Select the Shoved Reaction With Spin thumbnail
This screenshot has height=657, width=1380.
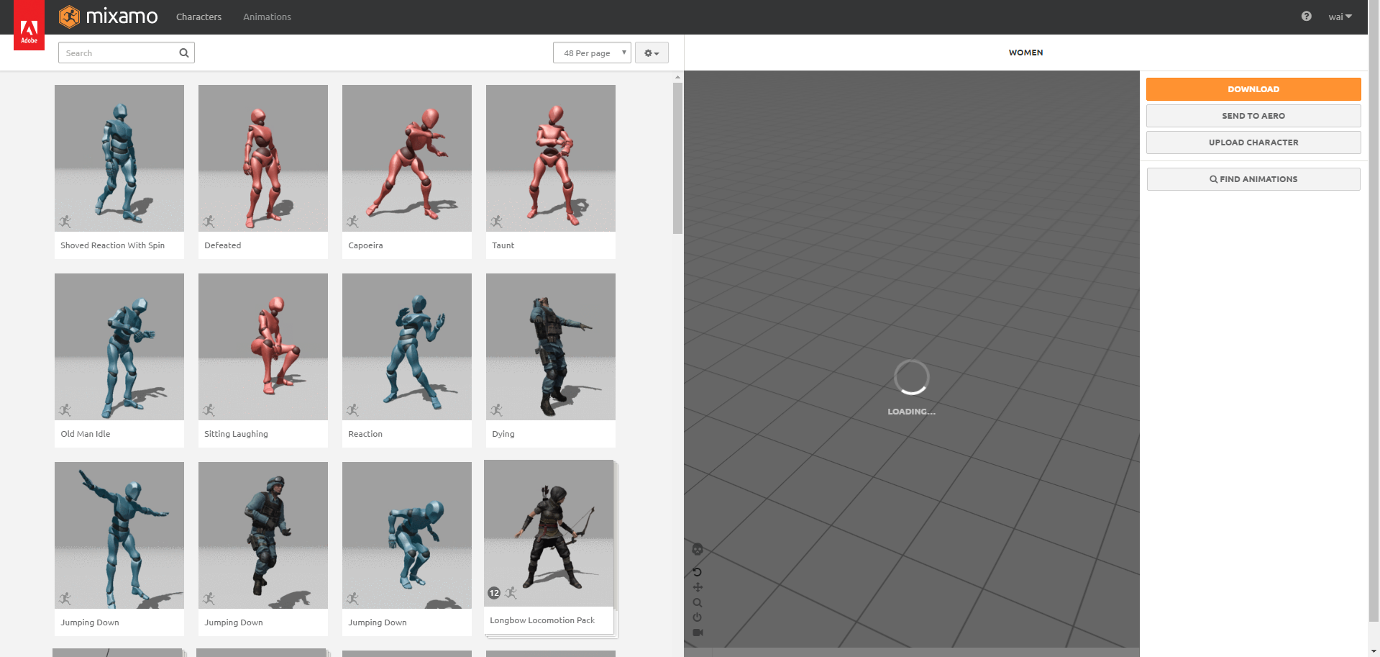click(119, 158)
